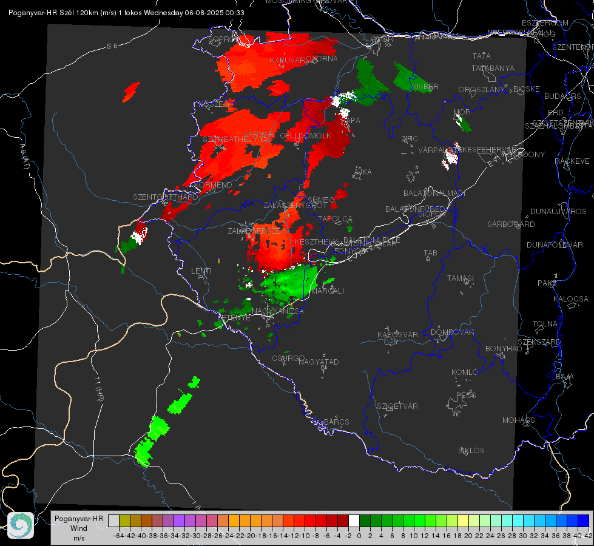Click the 'S 6' road label
The width and height of the screenshot is (594, 546).
click(x=112, y=46)
